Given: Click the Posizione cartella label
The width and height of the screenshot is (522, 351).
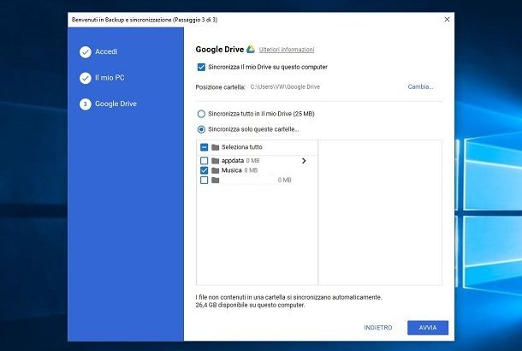Looking at the screenshot, I should pos(221,87).
